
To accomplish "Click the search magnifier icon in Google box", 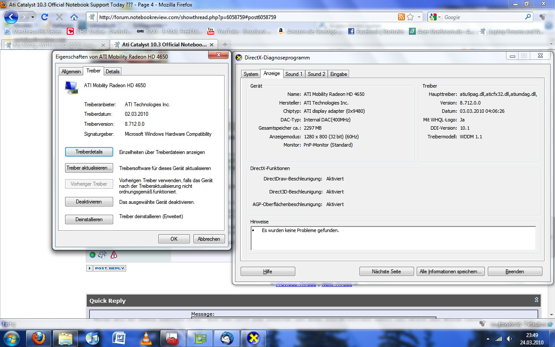I will (x=528, y=17).
